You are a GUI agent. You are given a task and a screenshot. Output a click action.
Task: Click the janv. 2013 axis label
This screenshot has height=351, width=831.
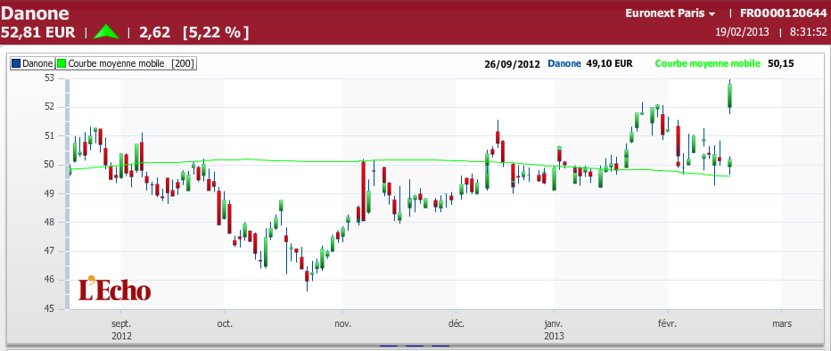tap(555, 330)
